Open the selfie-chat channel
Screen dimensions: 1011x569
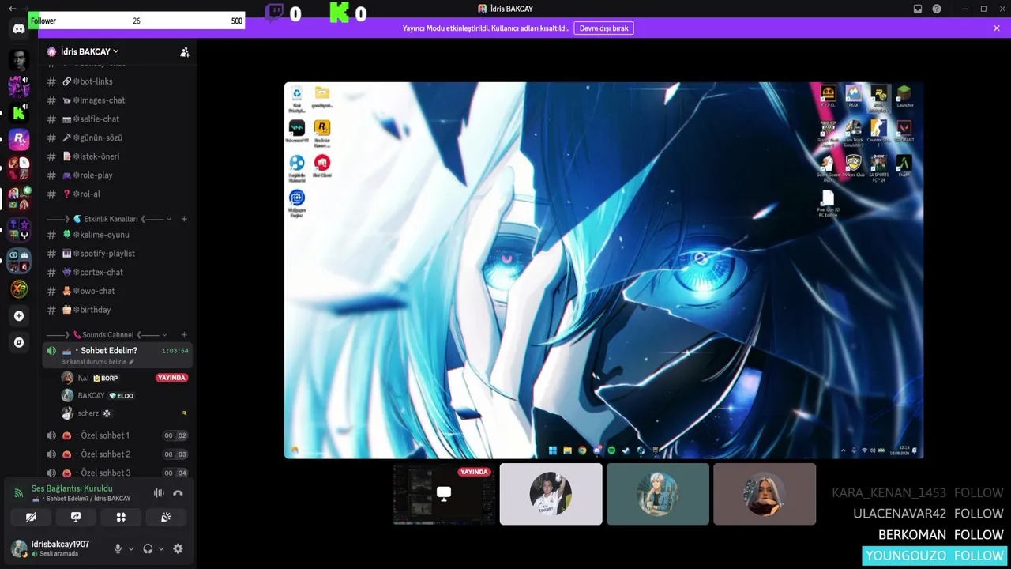(118, 119)
